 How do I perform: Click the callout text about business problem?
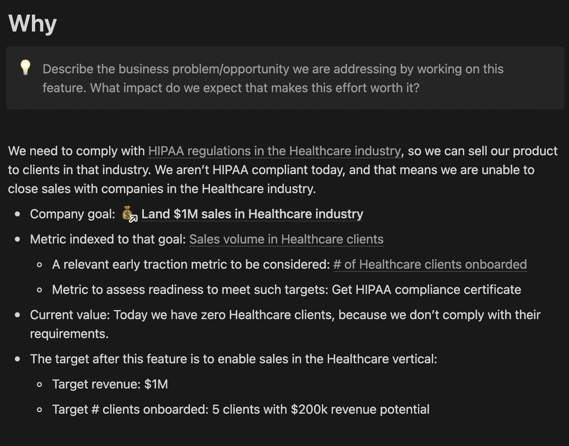click(x=273, y=78)
